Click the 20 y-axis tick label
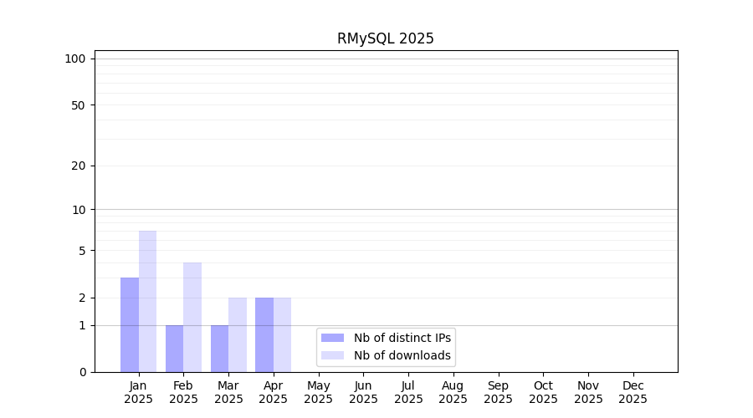This screenshot has height=418, width=753. pyautogui.click(x=79, y=166)
